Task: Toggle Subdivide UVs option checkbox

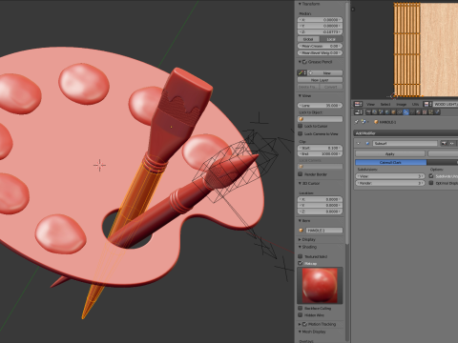Action: coord(431,176)
